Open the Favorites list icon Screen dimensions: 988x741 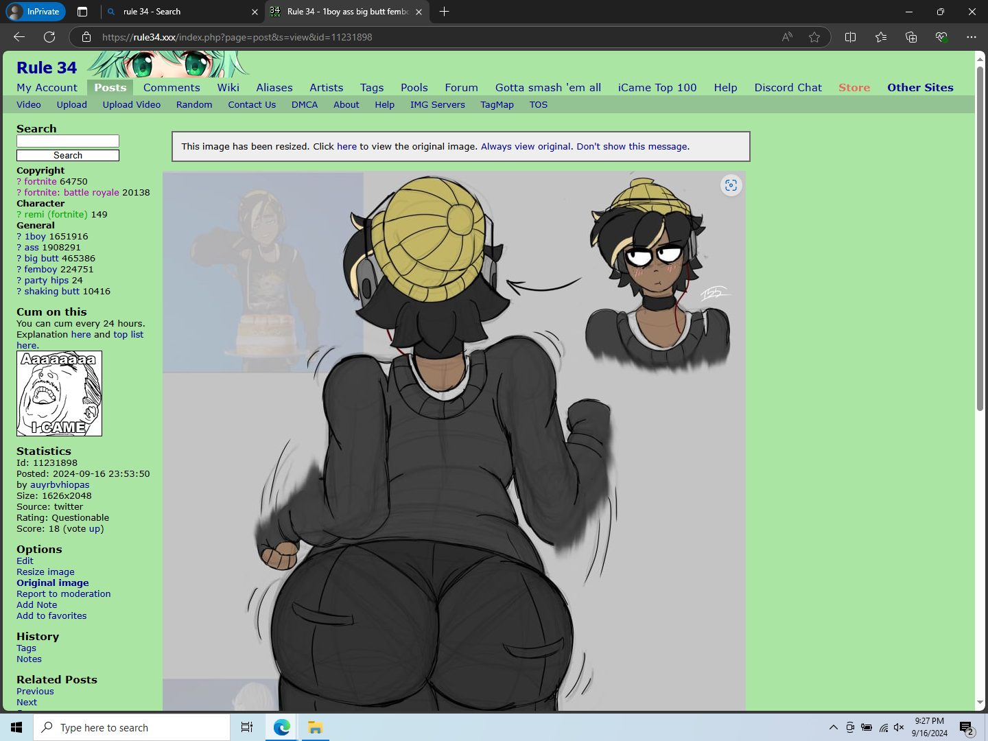click(x=881, y=37)
